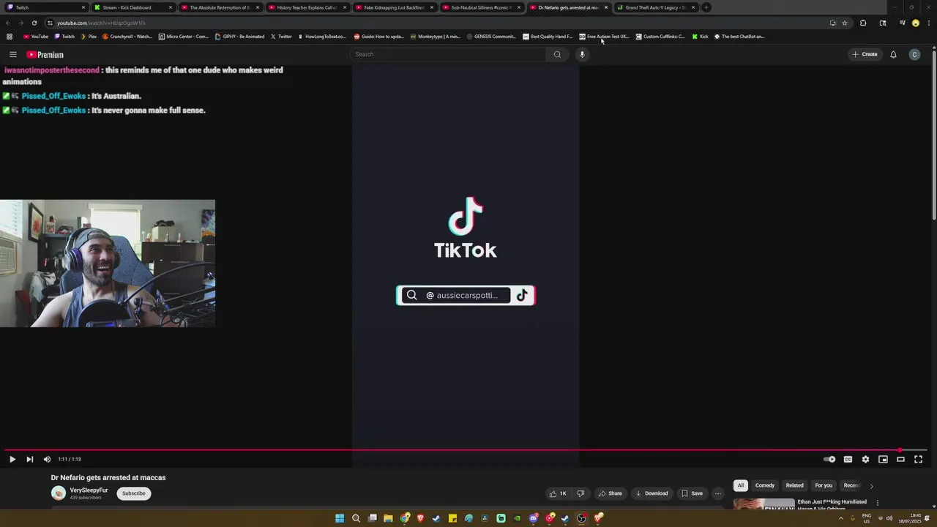Open the Crunchyroll bookmark
937x527 pixels.
point(127,37)
